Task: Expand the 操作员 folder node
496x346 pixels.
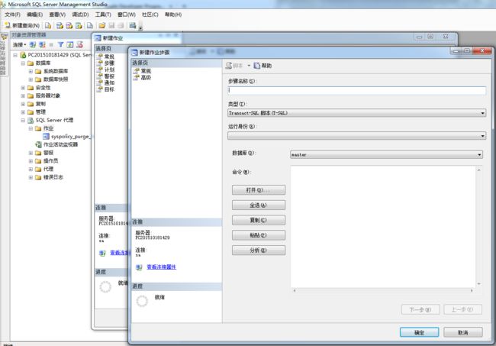Action: point(31,161)
